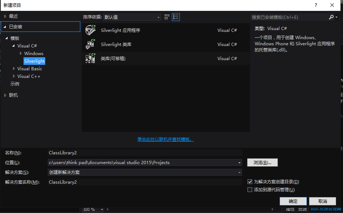Select the Silverlight 类库 template icon
The image size is (343, 213).
90,44
